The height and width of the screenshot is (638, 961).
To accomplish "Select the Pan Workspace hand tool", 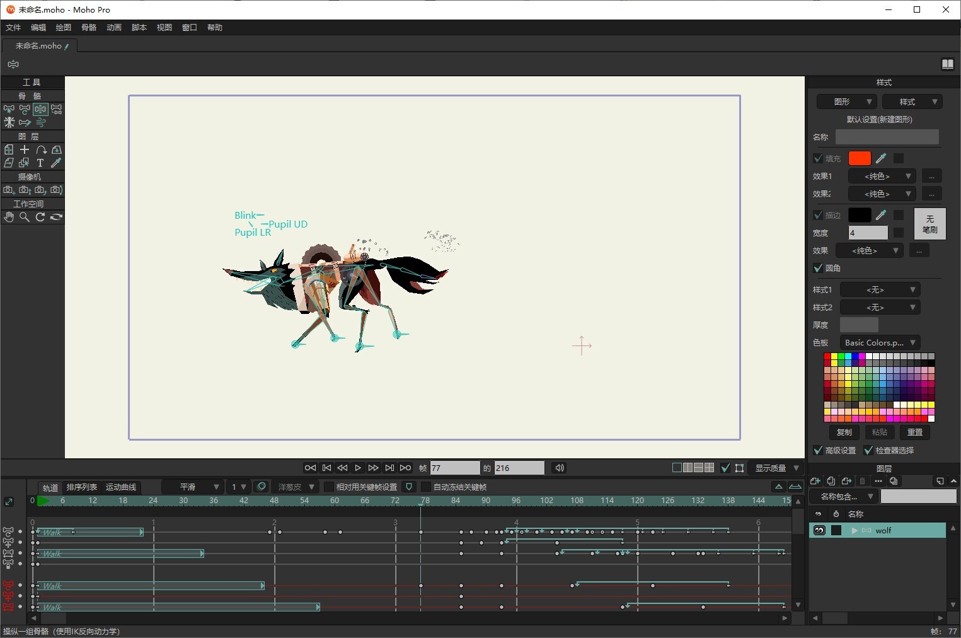I will coord(9,217).
